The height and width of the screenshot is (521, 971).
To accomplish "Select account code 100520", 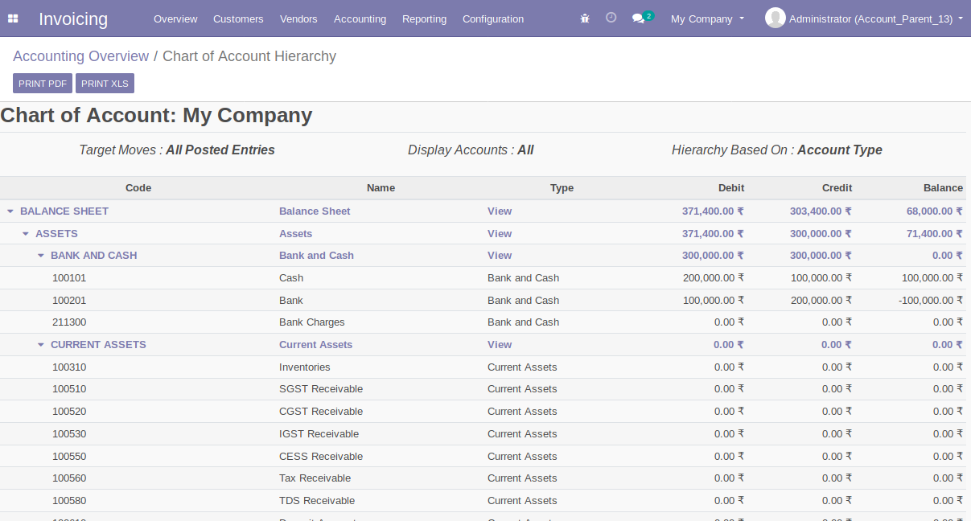I will [x=69, y=412].
